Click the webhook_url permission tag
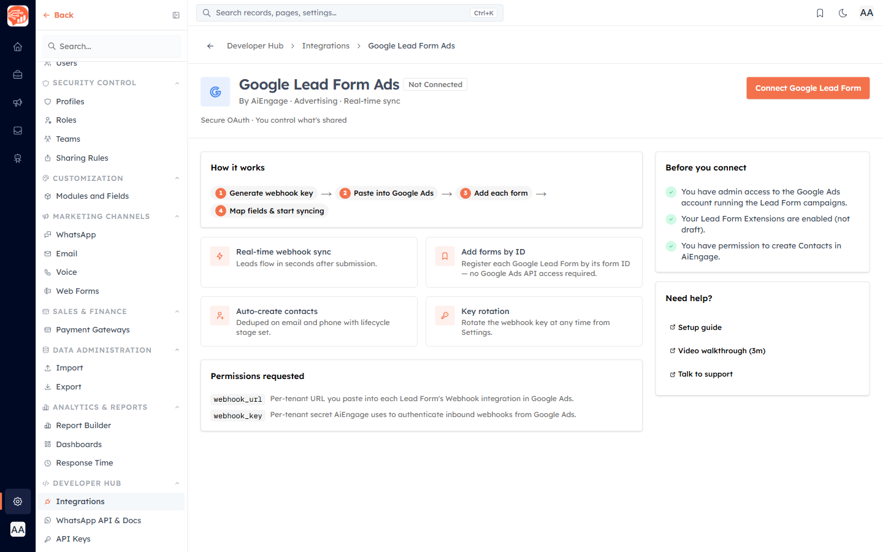The height and width of the screenshot is (552, 883). (238, 399)
